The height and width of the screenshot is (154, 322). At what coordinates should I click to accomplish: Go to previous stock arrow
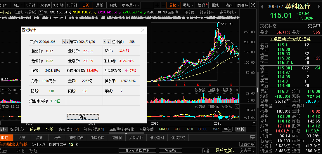click(x=262, y=6)
